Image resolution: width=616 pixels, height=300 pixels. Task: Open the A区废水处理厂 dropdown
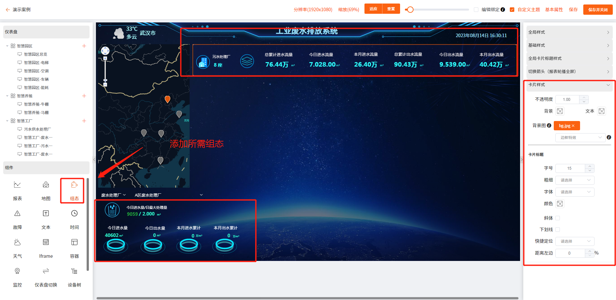169,195
